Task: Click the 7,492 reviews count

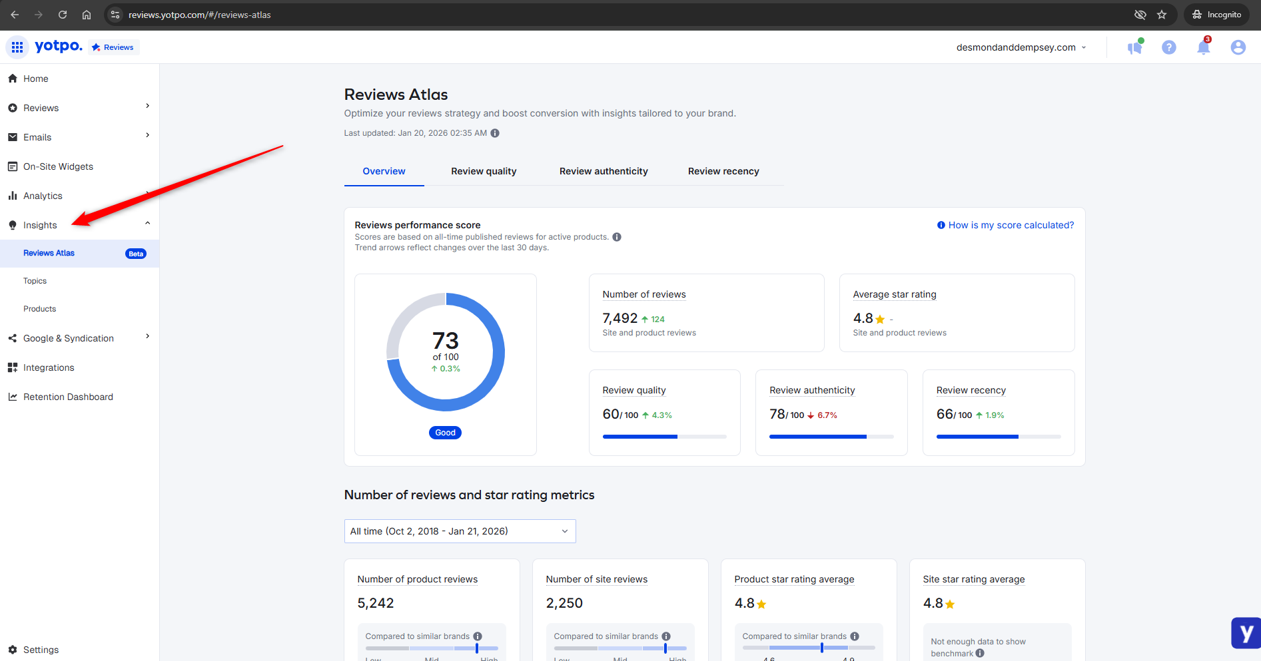Action: click(620, 318)
